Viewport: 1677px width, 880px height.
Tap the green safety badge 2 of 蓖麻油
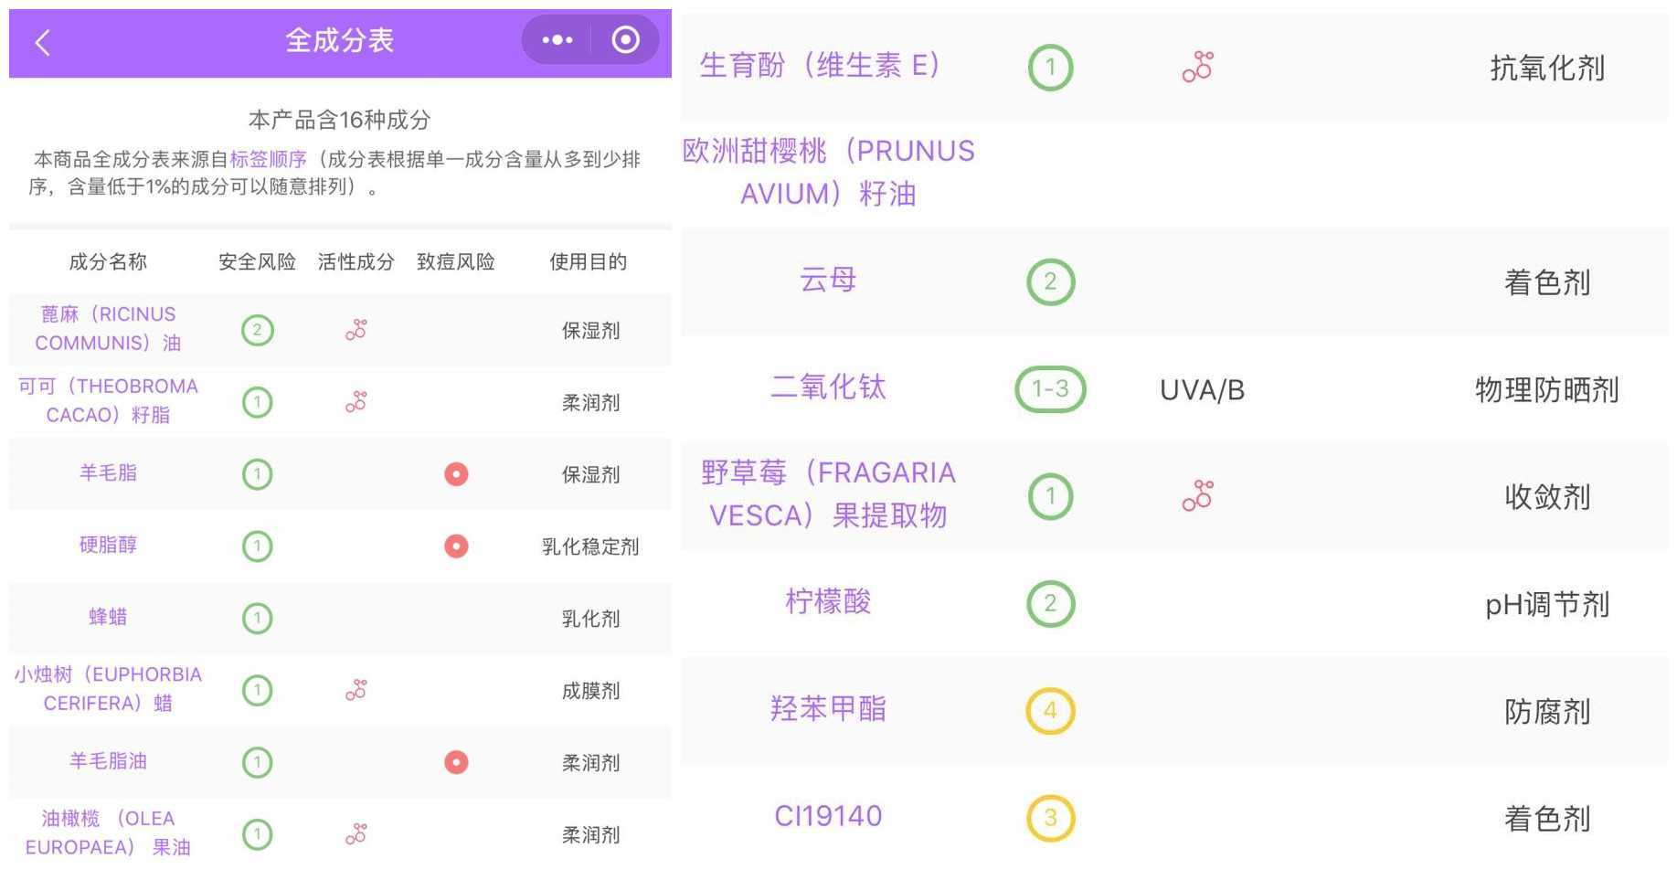pyautogui.click(x=257, y=330)
